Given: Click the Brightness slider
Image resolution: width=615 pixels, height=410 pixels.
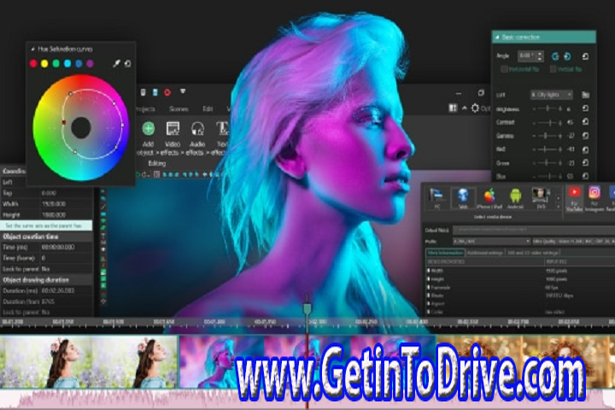Looking at the screenshot, I should coord(548,108).
